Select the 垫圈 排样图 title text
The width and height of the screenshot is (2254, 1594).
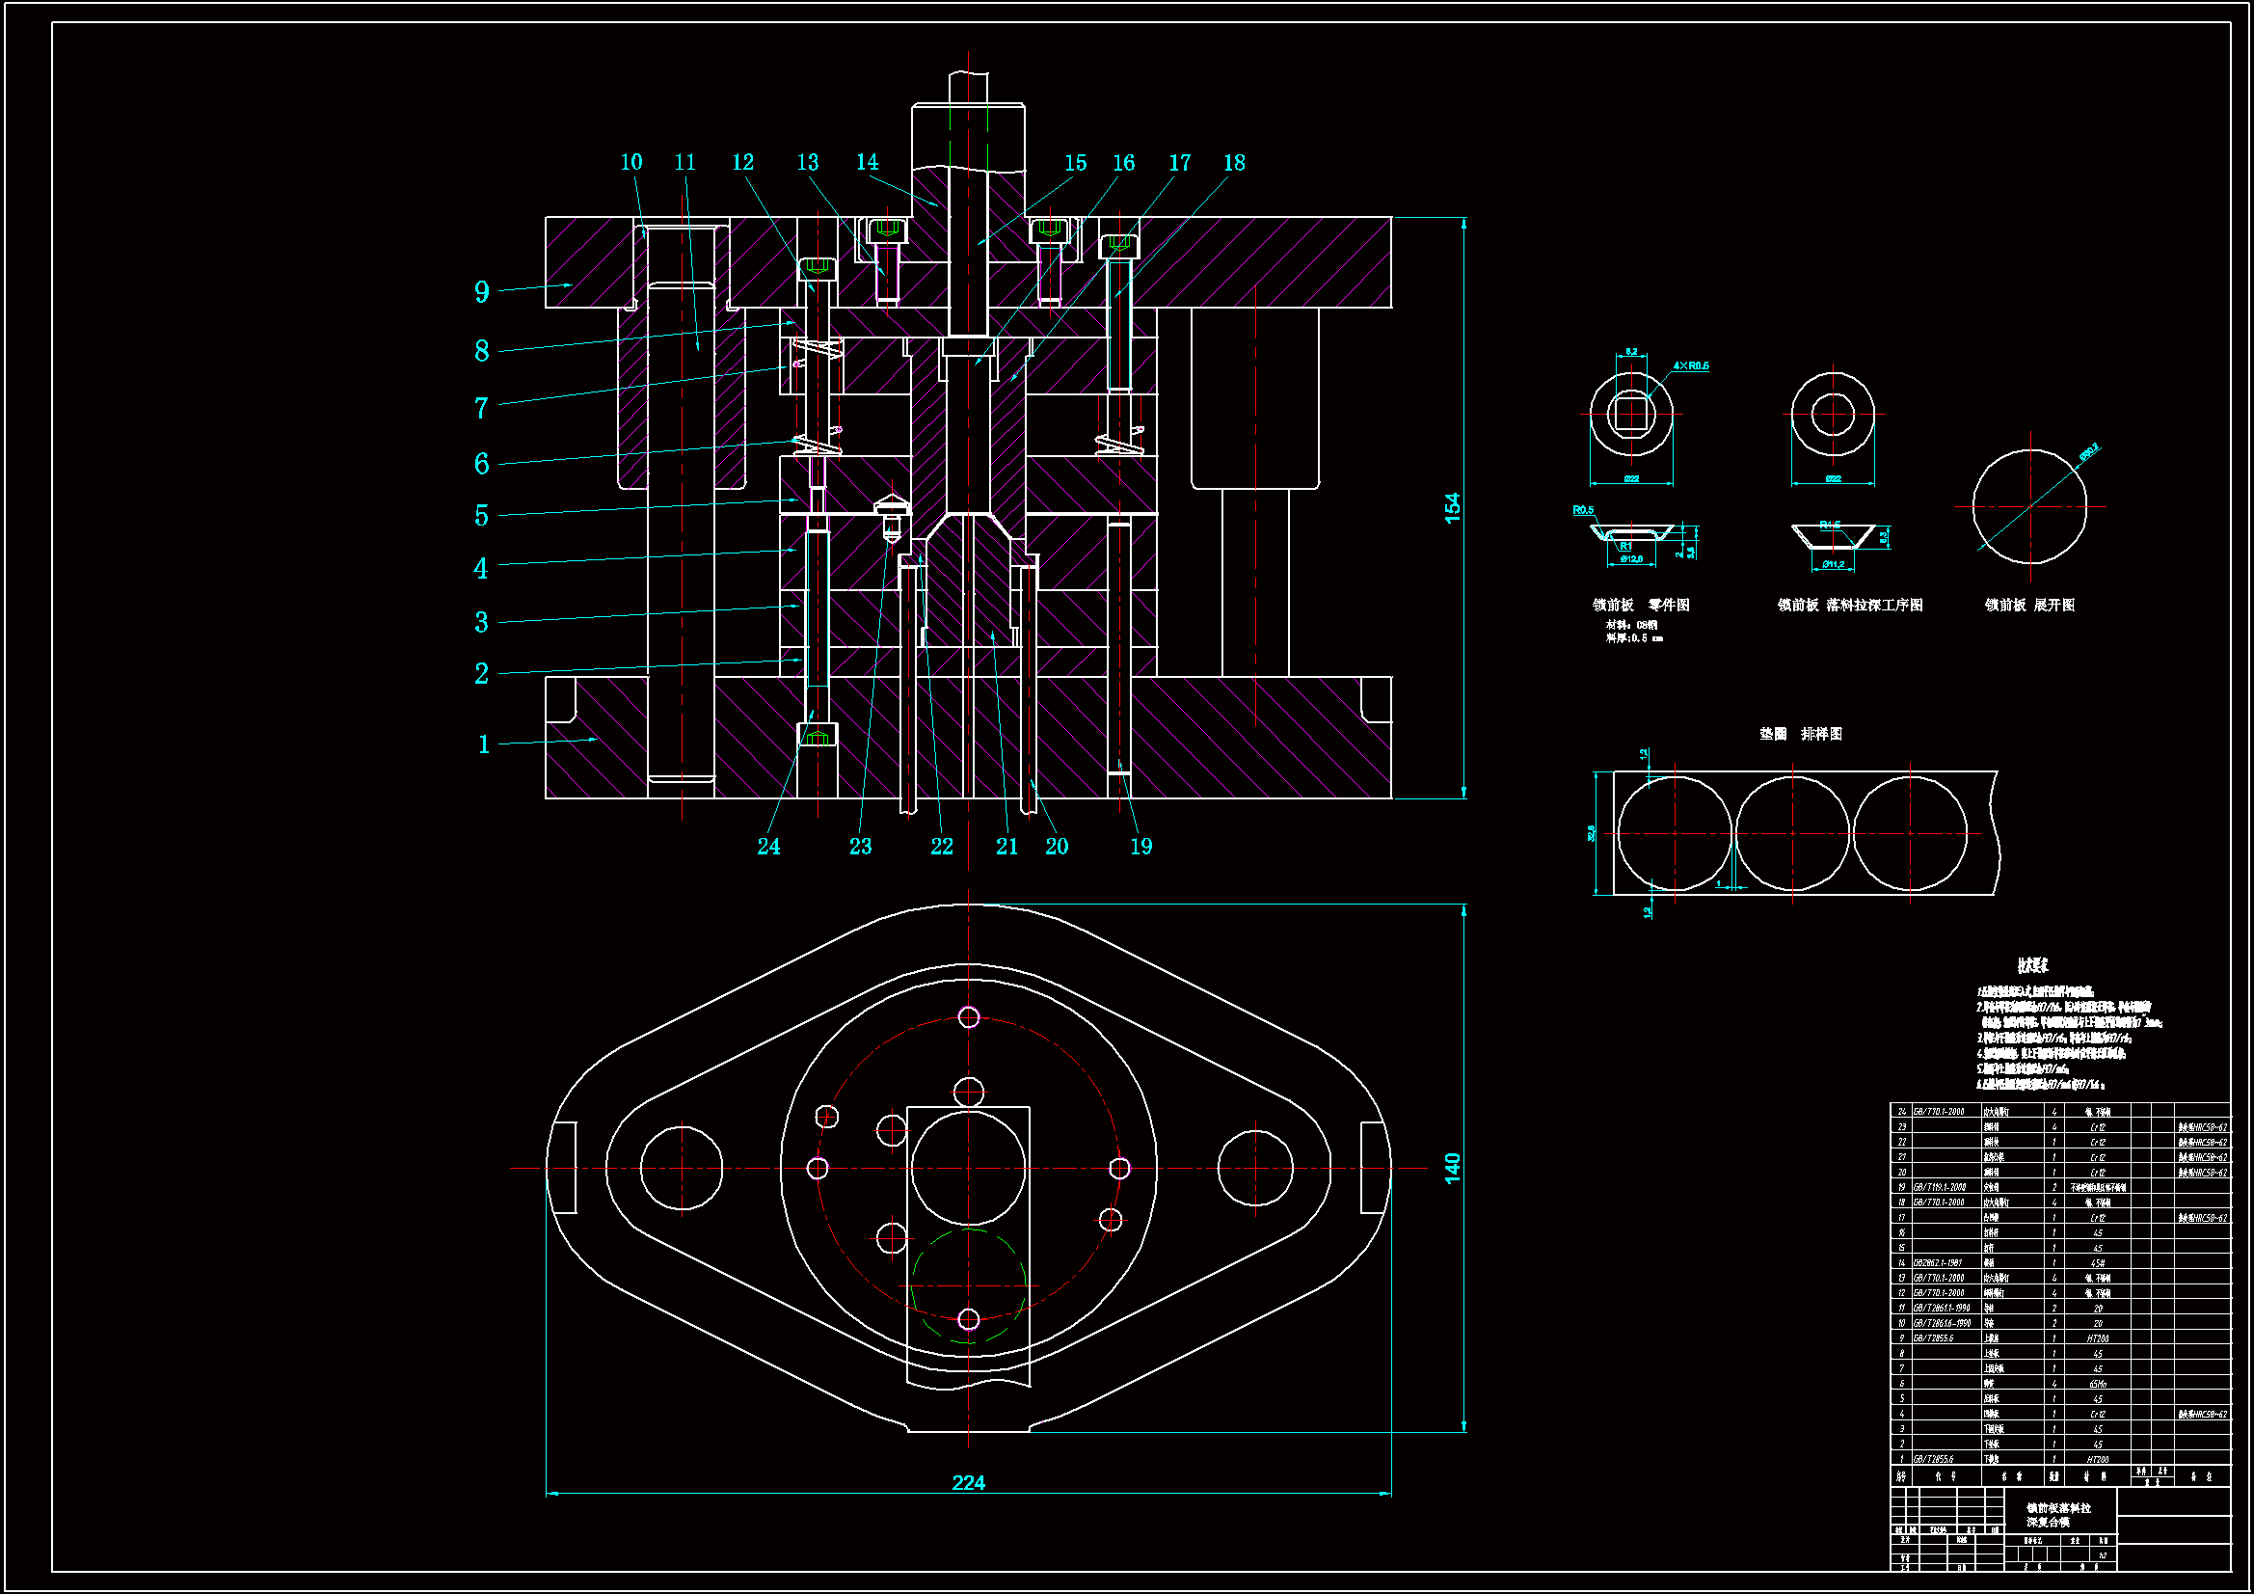tap(1801, 734)
